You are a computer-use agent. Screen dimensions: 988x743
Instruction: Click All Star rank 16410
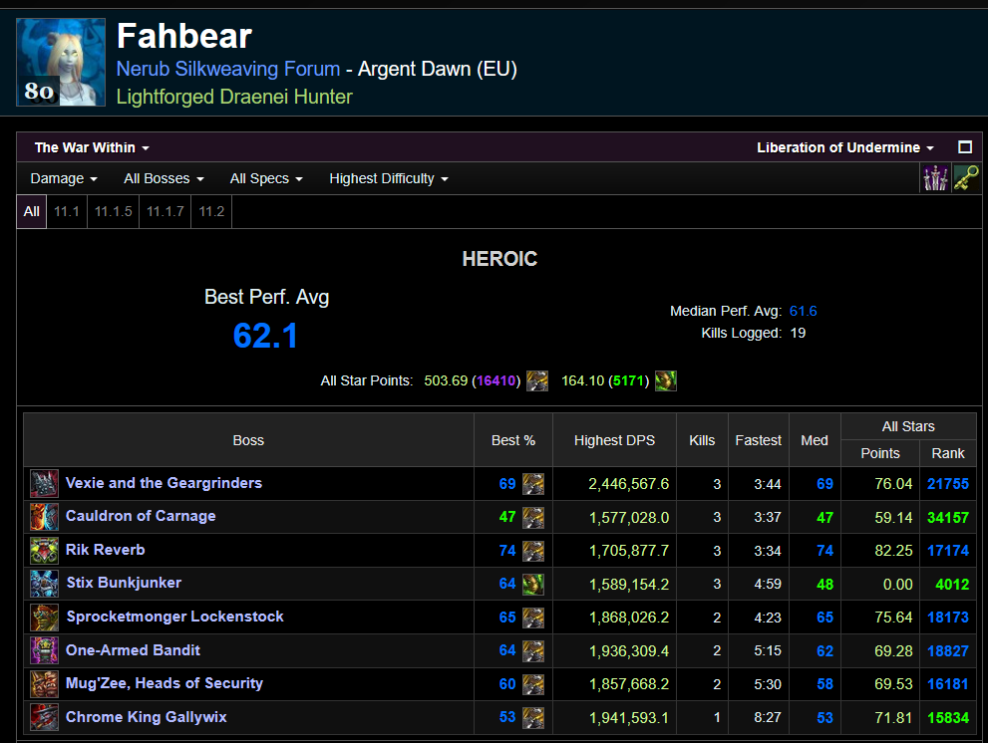click(x=495, y=380)
